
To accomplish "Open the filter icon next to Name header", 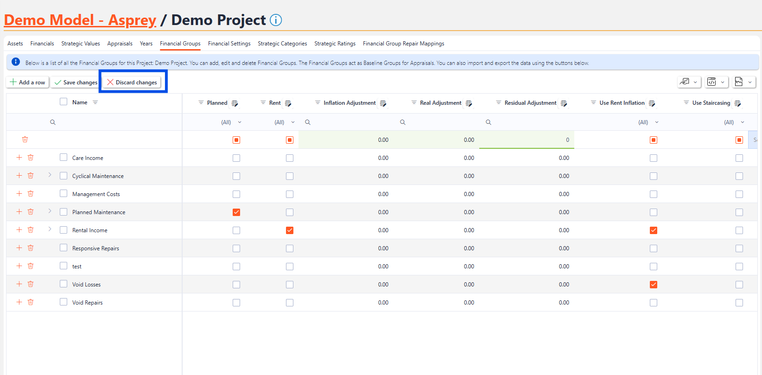I will pyautogui.click(x=95, y=102).
